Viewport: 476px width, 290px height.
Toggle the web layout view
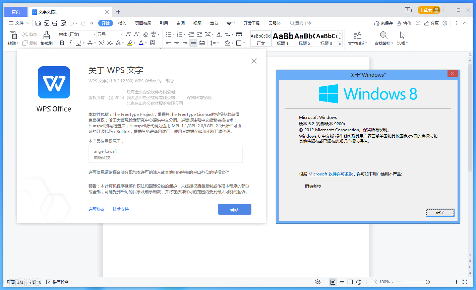tap(359, 282)
